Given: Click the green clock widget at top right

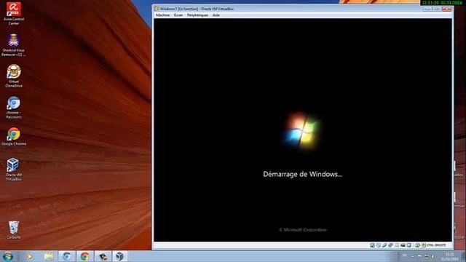Looking at the screenshot, I should (x=442, y=3).
